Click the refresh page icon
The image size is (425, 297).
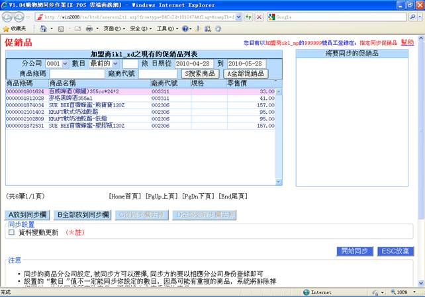click(x=248, y=17)
